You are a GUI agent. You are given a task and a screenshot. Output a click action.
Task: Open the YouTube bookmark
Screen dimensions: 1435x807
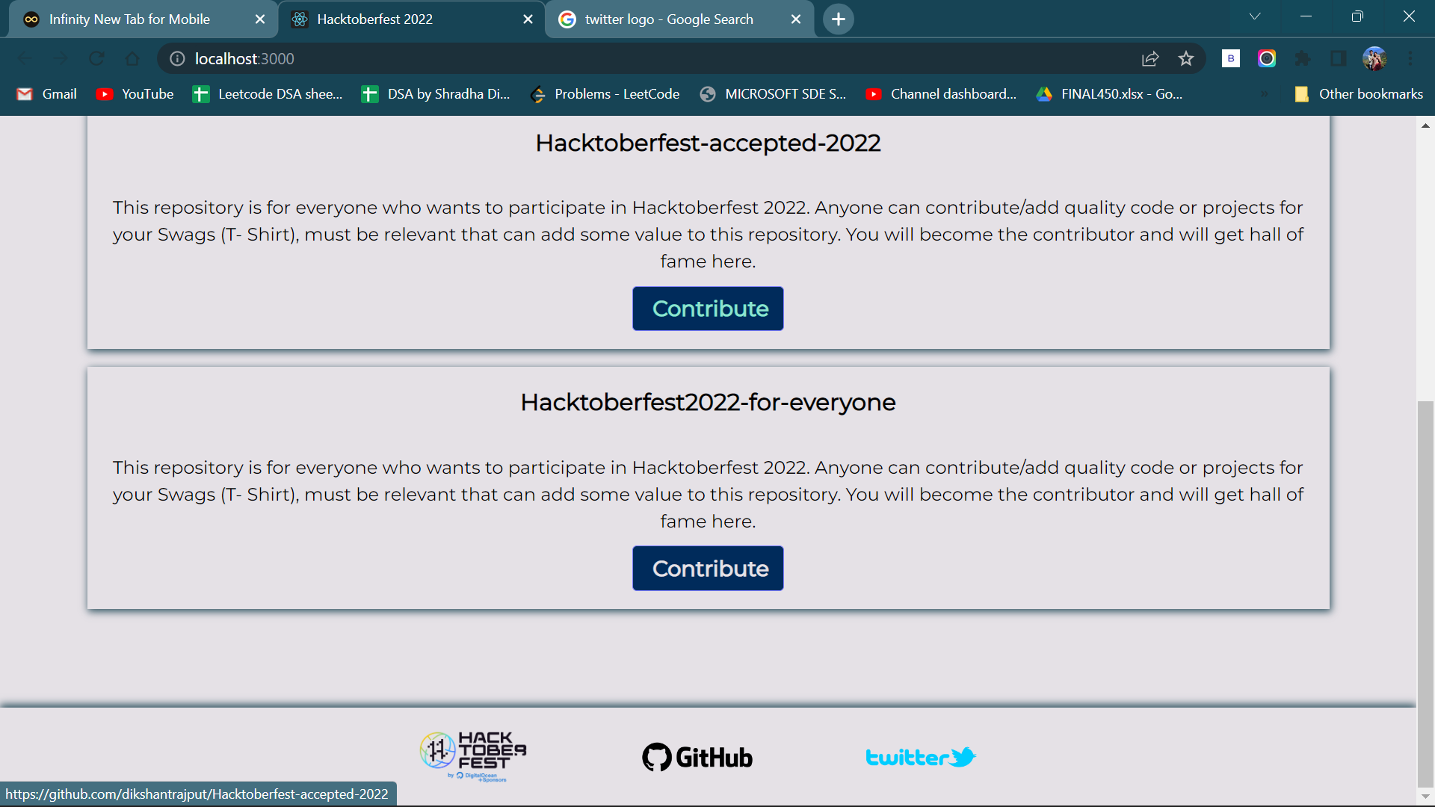tap(135, 94)
